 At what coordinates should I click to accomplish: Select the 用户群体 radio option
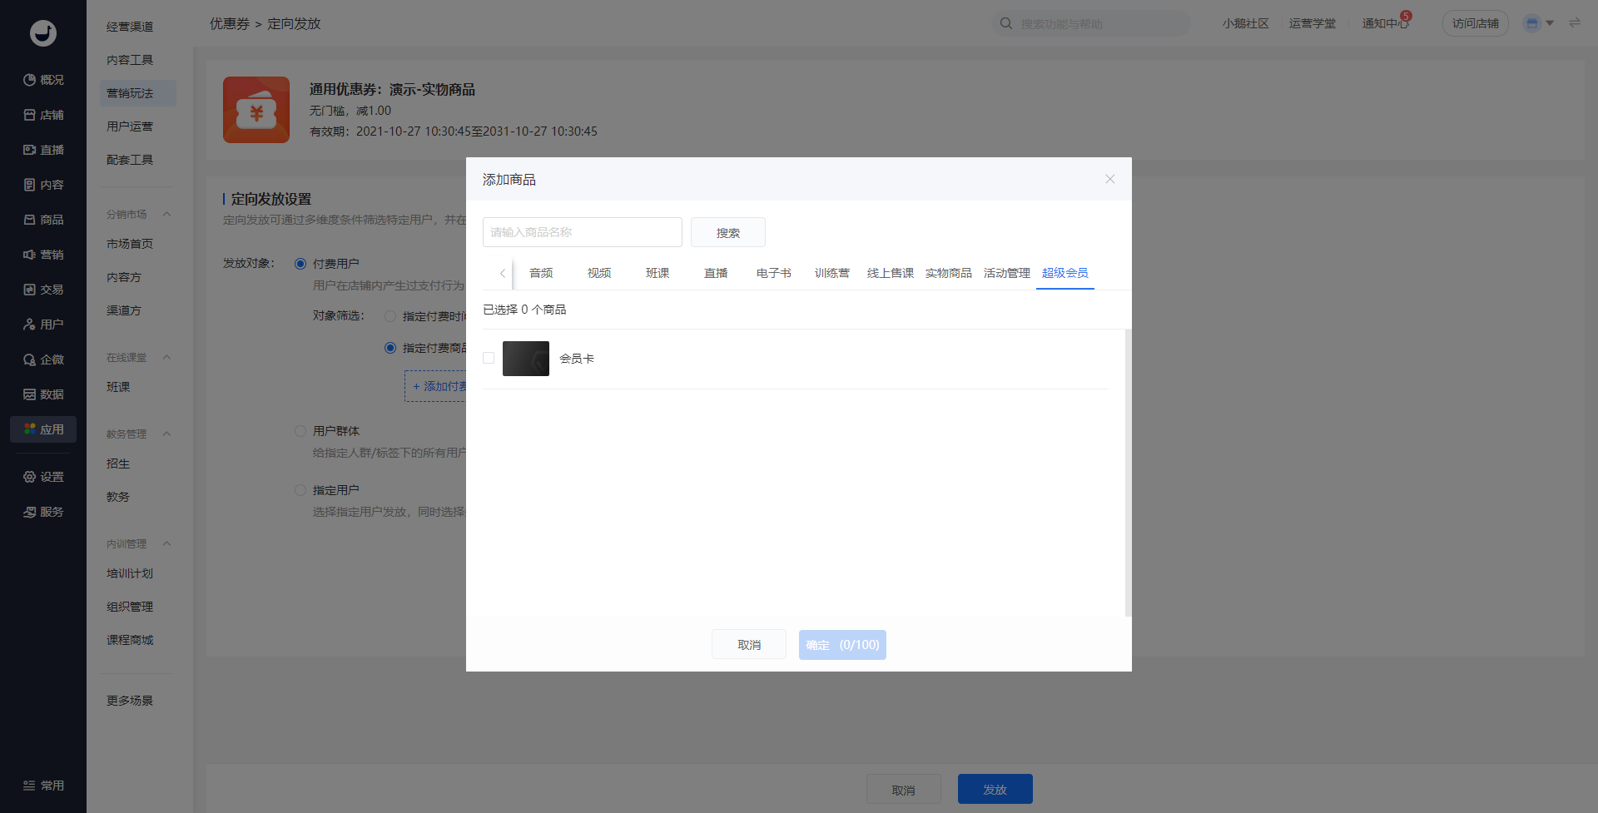tap(300, 431)
